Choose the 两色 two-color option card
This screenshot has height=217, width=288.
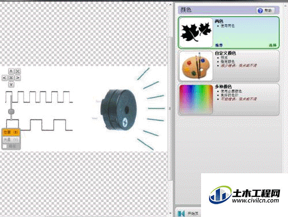(229, 32)
